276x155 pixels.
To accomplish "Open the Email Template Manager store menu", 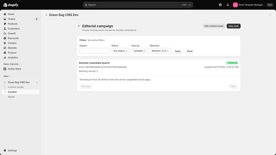I will point(253,5).
